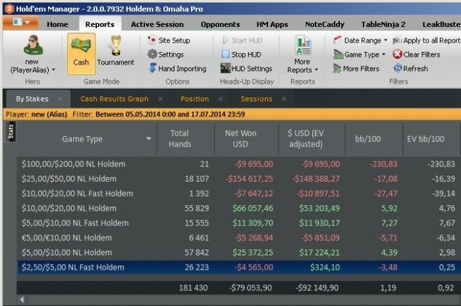This screenshot has width=461, height=306.
Task: Select the $100,00/$200,00 NL Holdem row
Action: (x=238, y=164)
